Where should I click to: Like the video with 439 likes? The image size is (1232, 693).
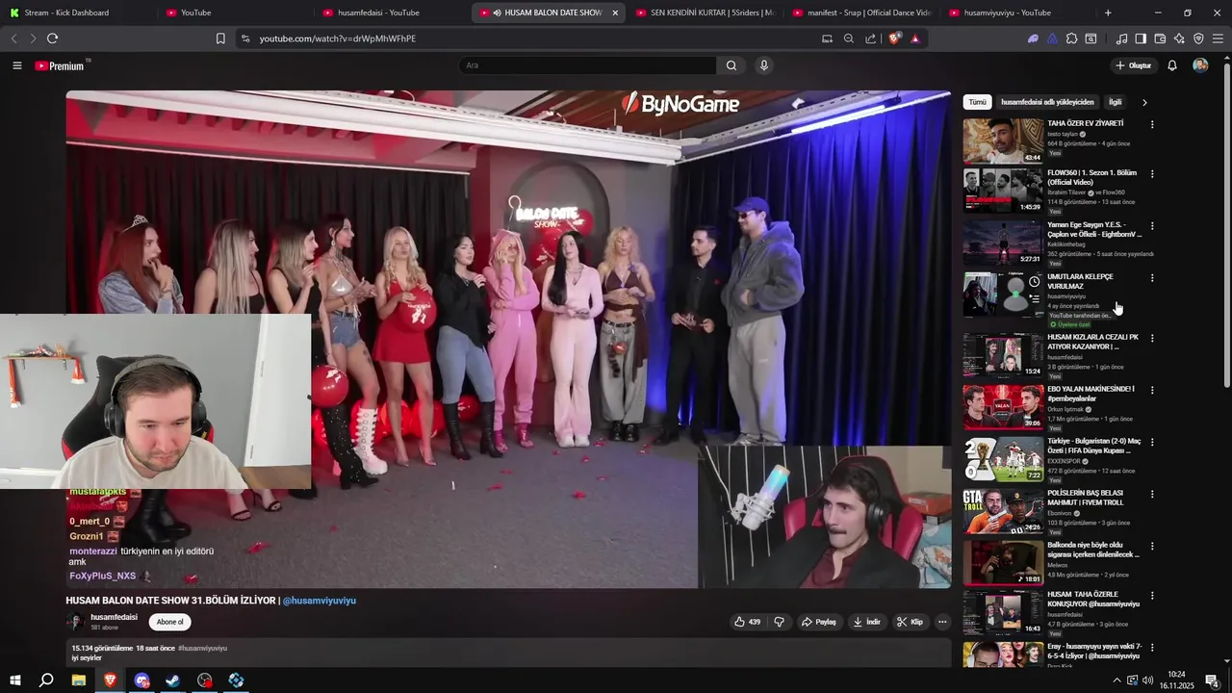point(748,622)
